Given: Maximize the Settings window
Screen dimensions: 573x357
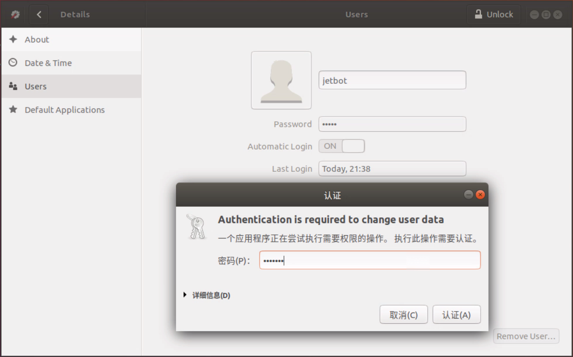Looking at the screenshot, I should coord(546,14).
